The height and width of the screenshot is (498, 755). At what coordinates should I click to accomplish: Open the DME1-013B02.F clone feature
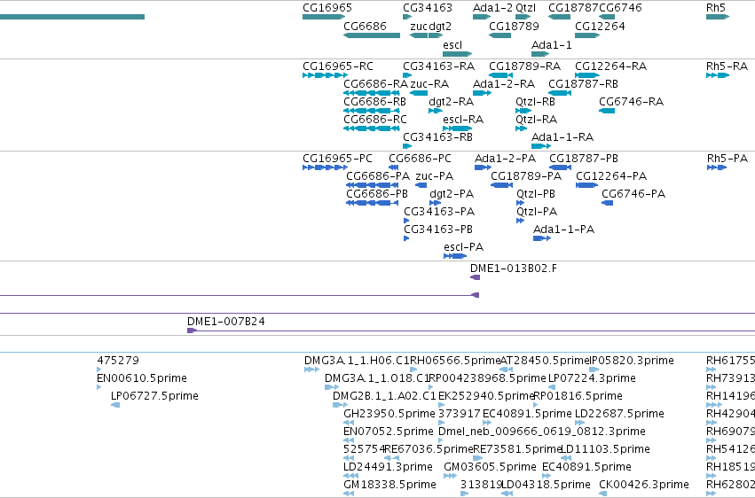point(476,277)
